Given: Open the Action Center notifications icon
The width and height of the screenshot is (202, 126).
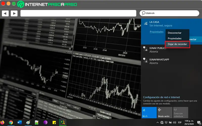Looking at the screenshot, I should (199, 122).
